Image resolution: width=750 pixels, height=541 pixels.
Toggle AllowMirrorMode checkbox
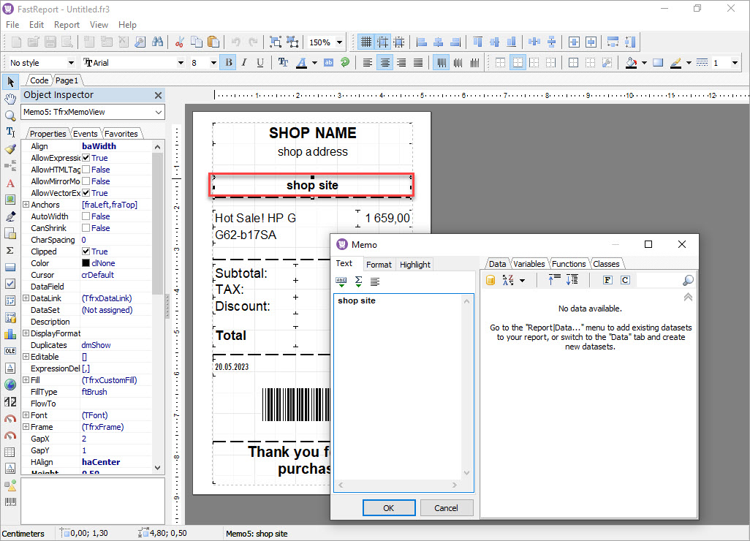[86, 181]
